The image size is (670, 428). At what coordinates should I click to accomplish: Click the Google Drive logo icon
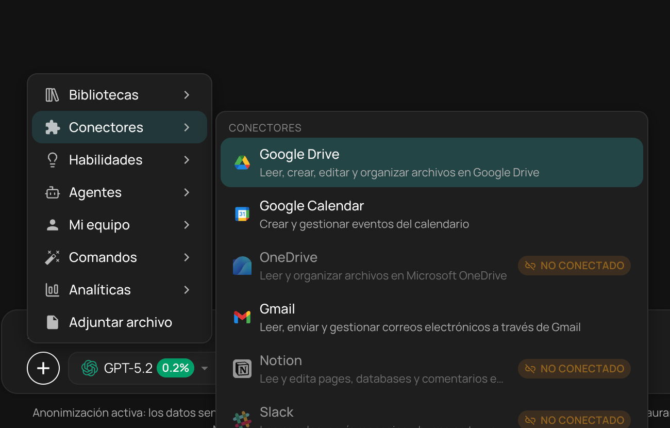coord(242,162)
